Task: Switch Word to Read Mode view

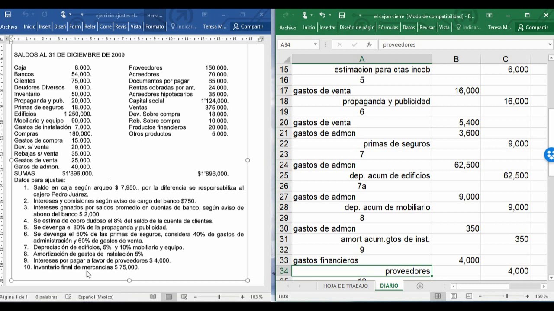Action: point(153,297)
